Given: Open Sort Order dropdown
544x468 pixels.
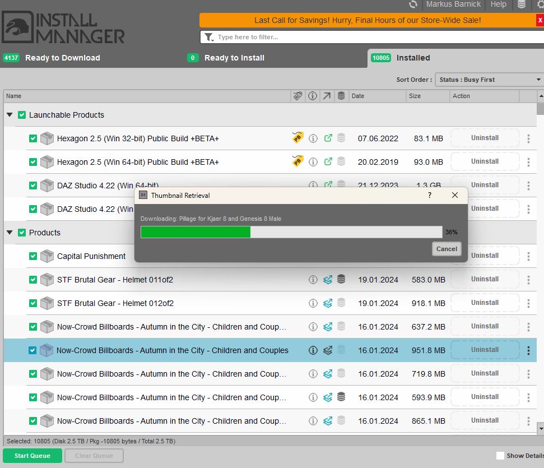Looking at the screenshot, I should click(489, 80).
